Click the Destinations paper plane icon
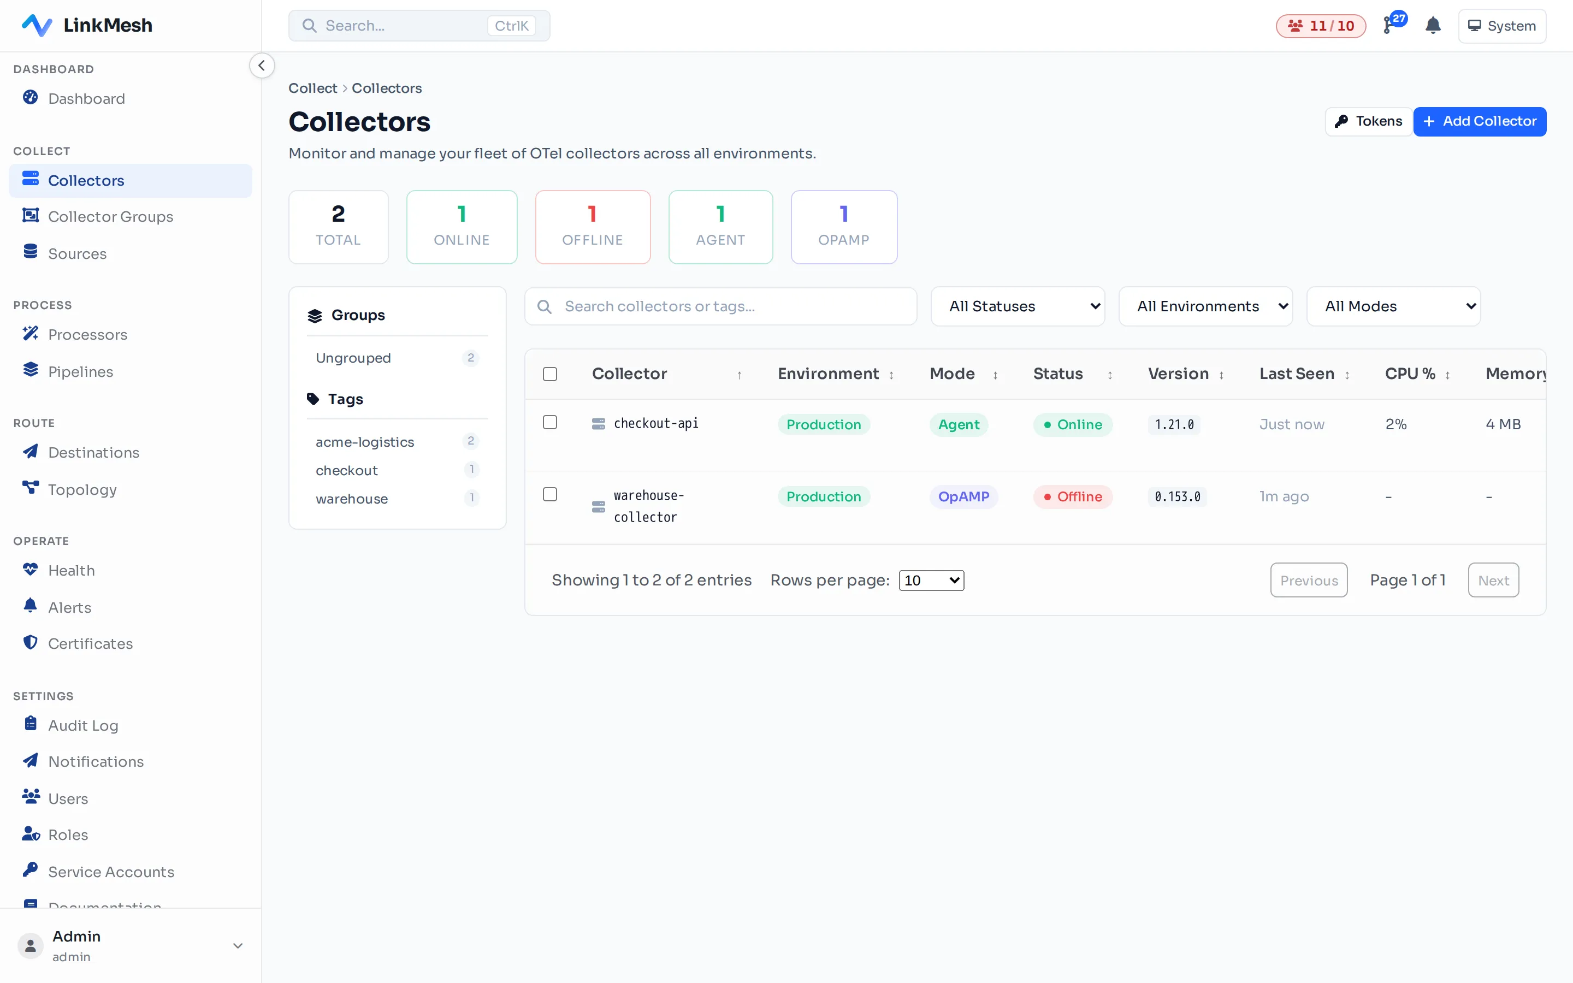The height and width of the screenshot is (983, 1573). coord(30,452)
